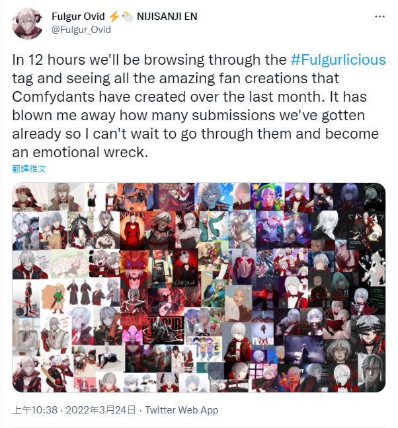This screenshot has height=428, width=398.
Task: Click the green-hat colorful character artwork in collage
Action: click(268, 196)
